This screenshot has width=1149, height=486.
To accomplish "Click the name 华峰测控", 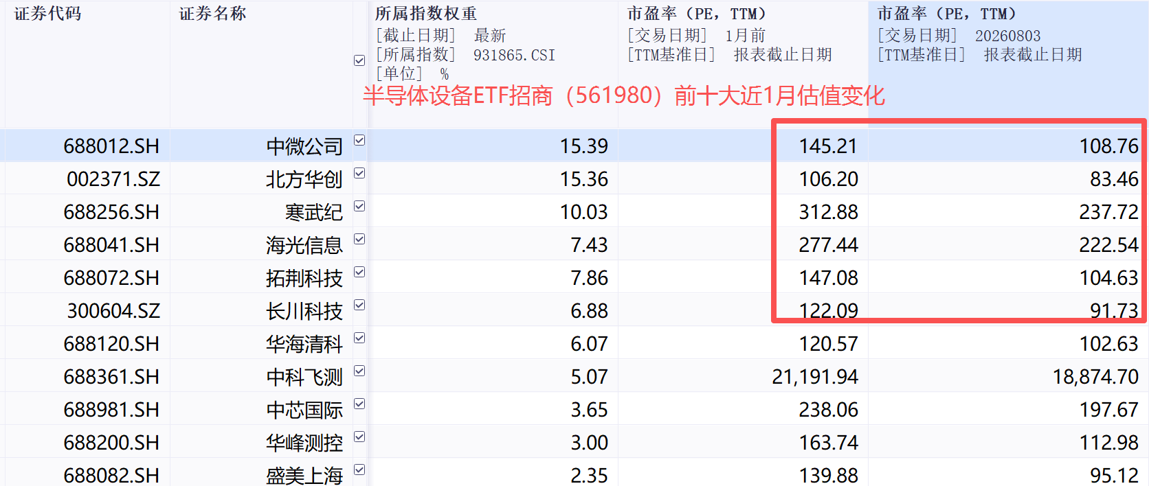I will click(304, 443).
